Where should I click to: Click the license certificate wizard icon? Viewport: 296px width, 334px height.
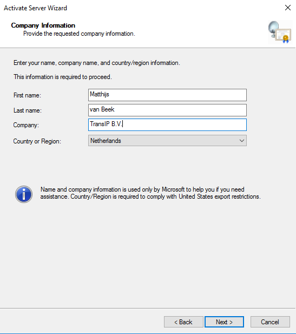tap(280, 32)
